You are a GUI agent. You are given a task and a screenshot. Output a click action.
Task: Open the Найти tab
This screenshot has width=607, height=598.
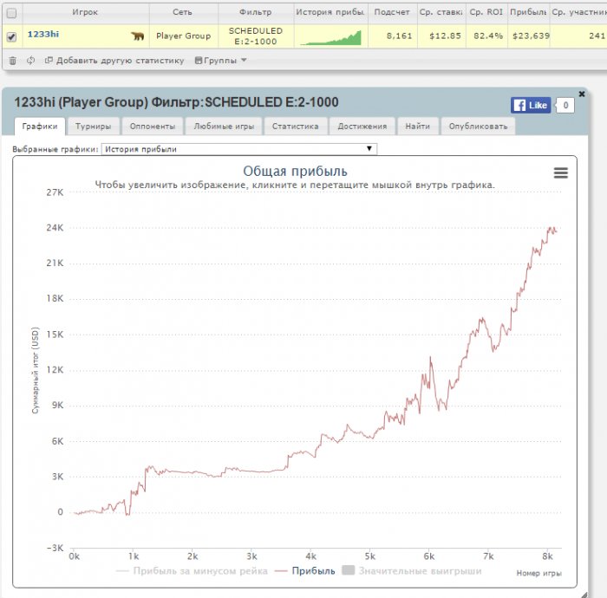(x=418, y=127)
